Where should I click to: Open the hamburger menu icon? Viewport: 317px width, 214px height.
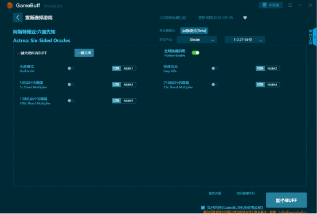[x=290, y=5]
